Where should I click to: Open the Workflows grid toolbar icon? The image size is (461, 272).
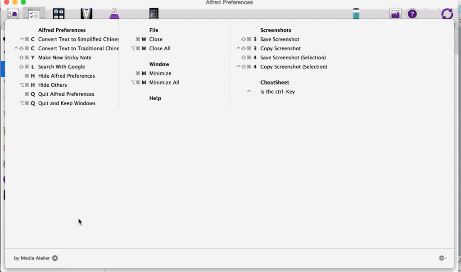[x=59, y=13]
